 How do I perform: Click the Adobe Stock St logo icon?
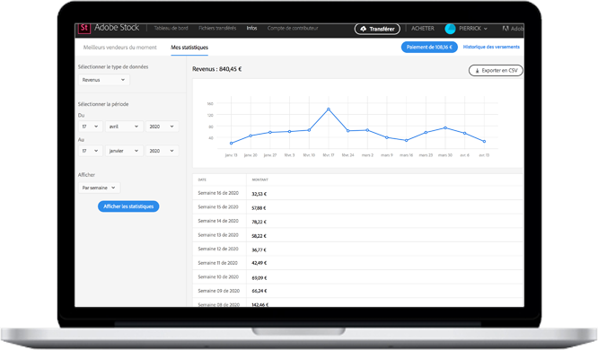tap(84, 28)
